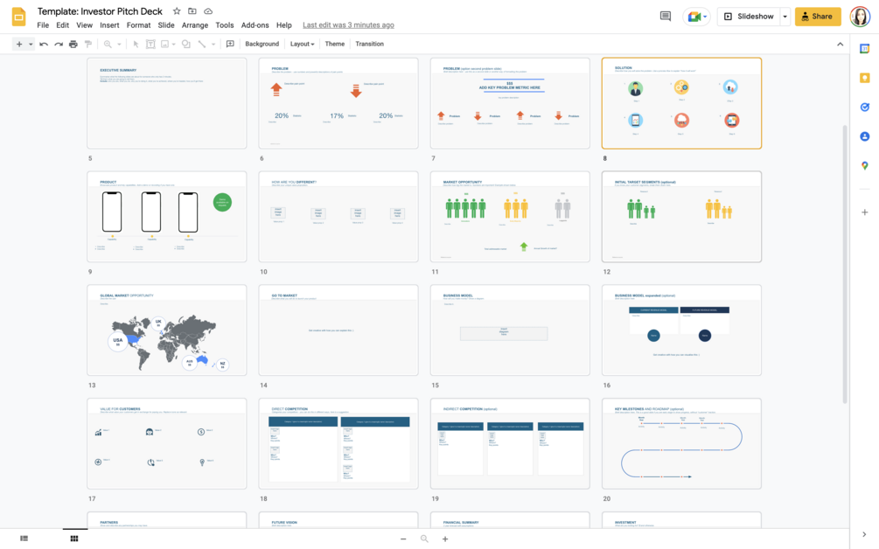Select the paint format tool
Viewport: 879px width, 549px height.
pos(88,44)
